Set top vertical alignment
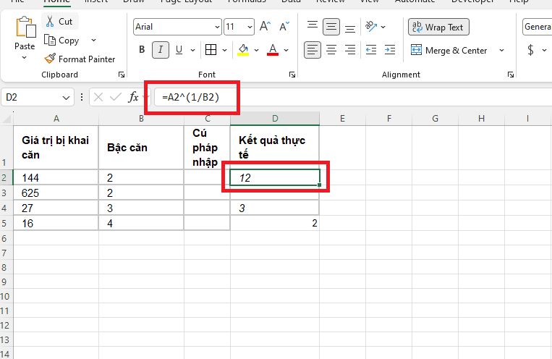The image size is (552, 359). (x=313, y=25)
